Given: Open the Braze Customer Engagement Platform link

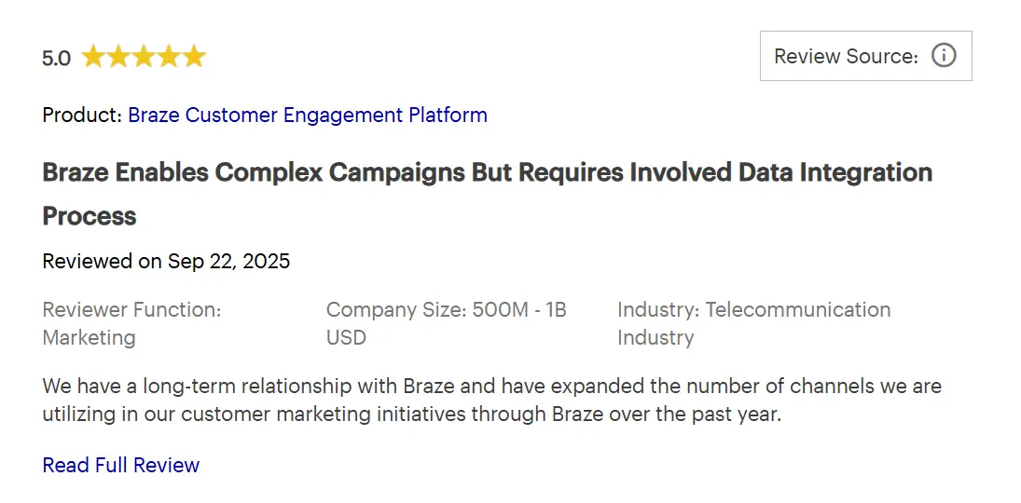Looking at the screenshot, I should 307,116.
